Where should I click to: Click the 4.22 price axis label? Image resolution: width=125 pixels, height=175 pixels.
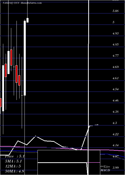click(x=115, y=134)
